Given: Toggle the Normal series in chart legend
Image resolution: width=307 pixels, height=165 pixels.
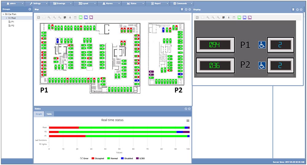Looking at the screenshot, I should (x=113, y=159).
